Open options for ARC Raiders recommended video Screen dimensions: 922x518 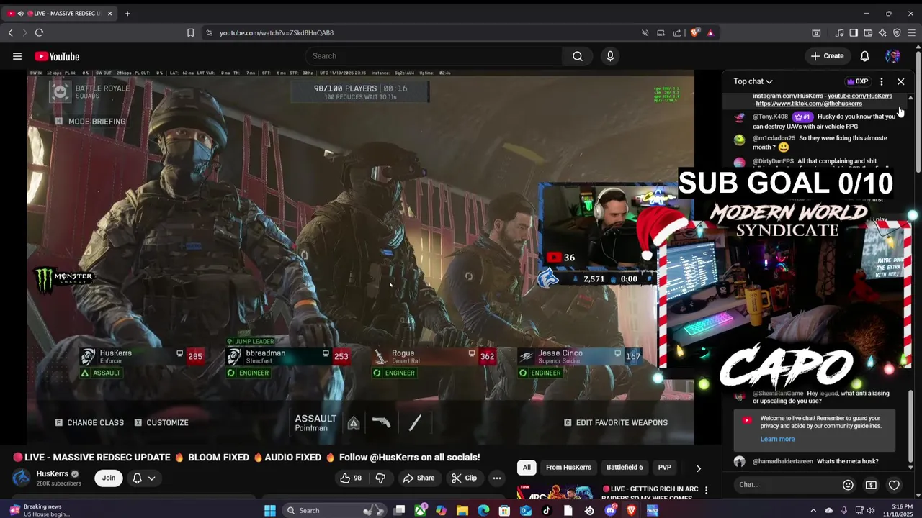[x=706, y=490]
